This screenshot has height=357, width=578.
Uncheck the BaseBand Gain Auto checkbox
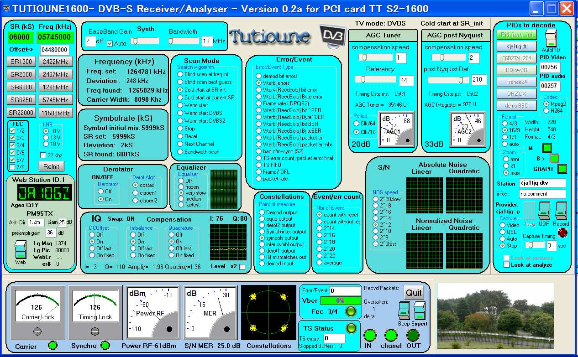click(110, 43)
